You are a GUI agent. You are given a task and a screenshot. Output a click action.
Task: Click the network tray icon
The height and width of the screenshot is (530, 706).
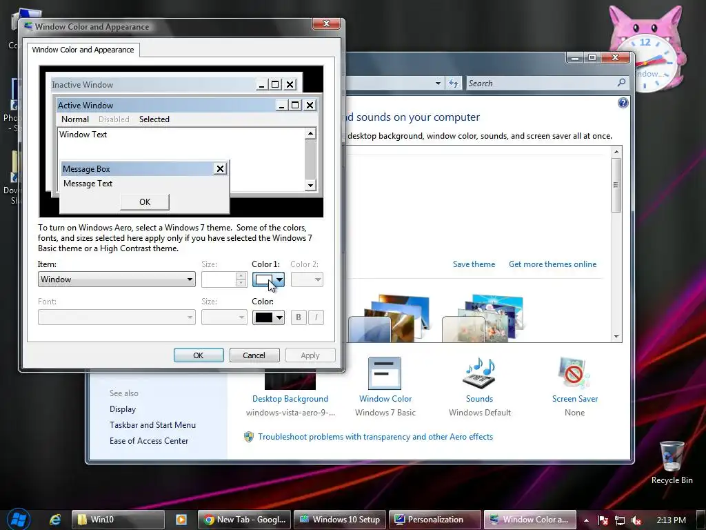tap(620, 520)
